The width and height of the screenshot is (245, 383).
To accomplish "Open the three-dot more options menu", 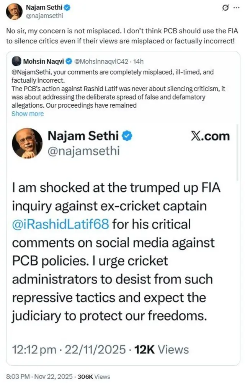I will [236, 8].
